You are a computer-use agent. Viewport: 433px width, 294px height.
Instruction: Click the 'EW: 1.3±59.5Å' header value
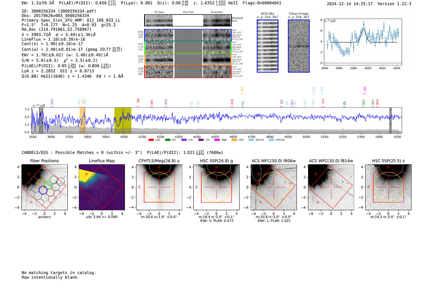38,3
